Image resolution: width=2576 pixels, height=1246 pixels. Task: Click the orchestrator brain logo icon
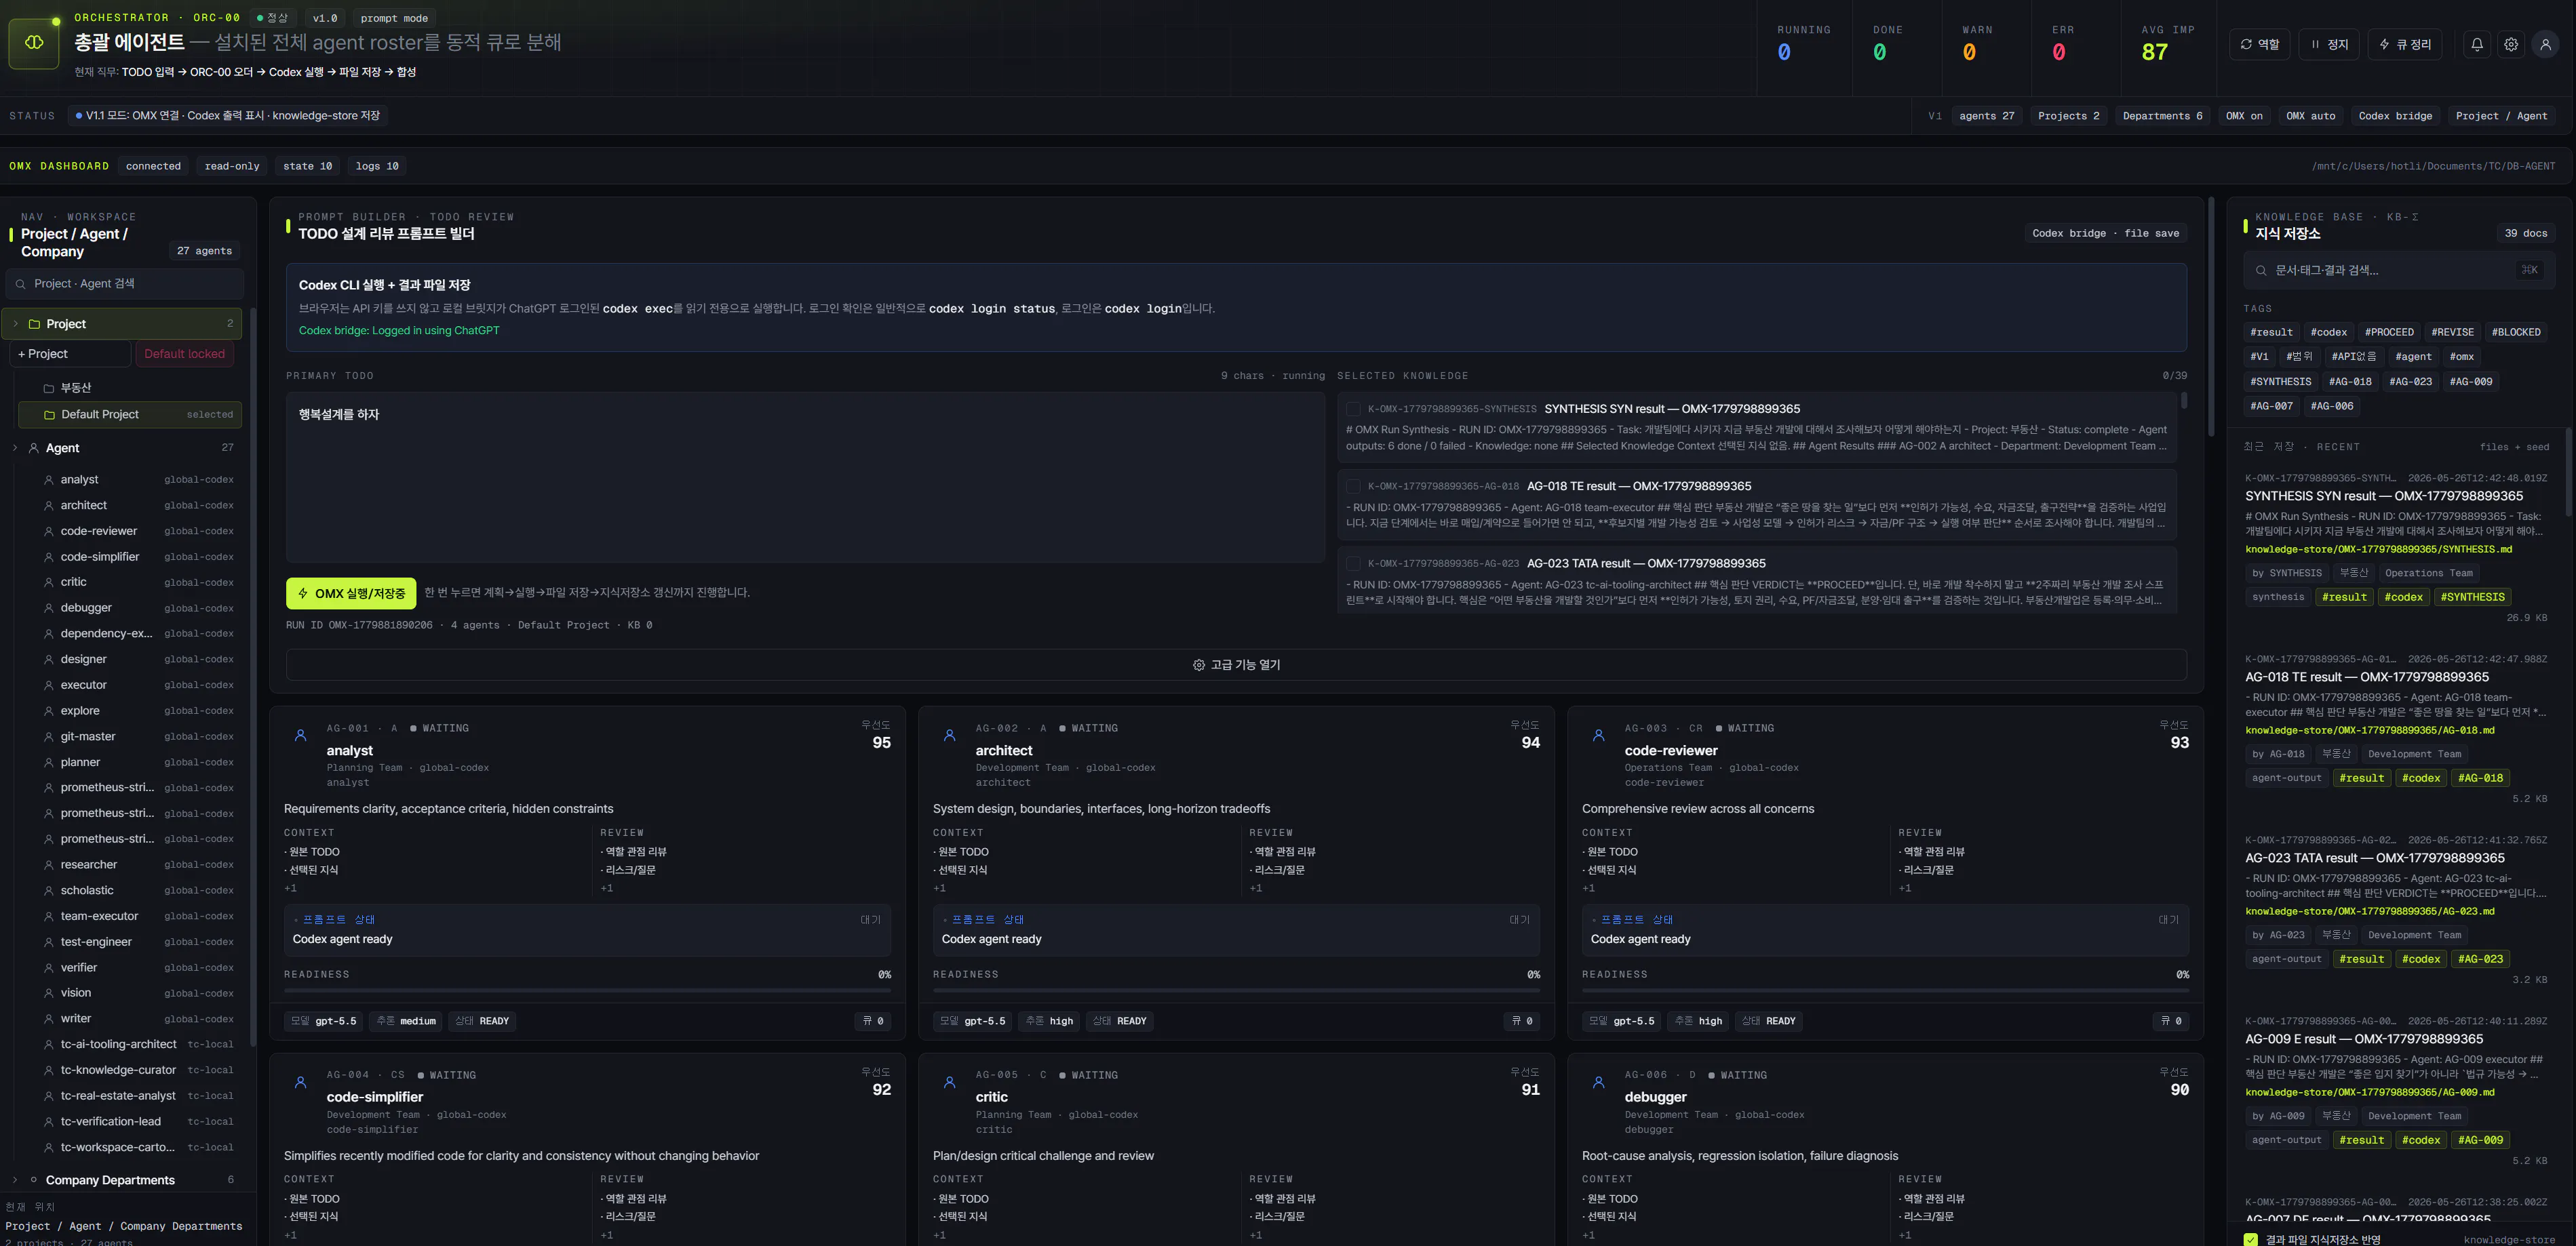pyautogui.click(x=34, y=43)
